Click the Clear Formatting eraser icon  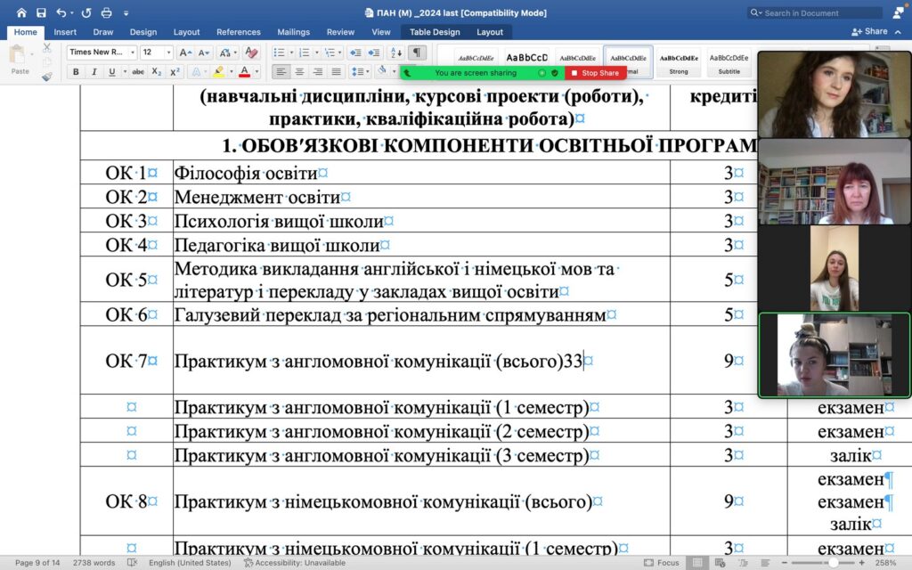tap(251, 53)
